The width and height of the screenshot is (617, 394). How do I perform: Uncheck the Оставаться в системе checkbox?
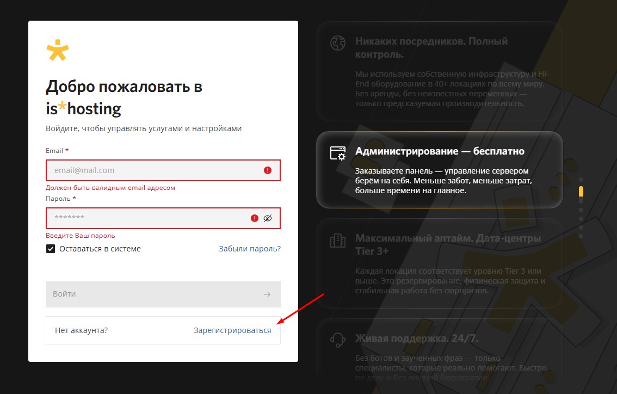(x=51, y=249)
